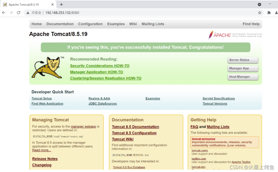Bookmark this page with the star icon
This screenshot has height=172, width=278.
pyautogui.click(x=260, y=13)
